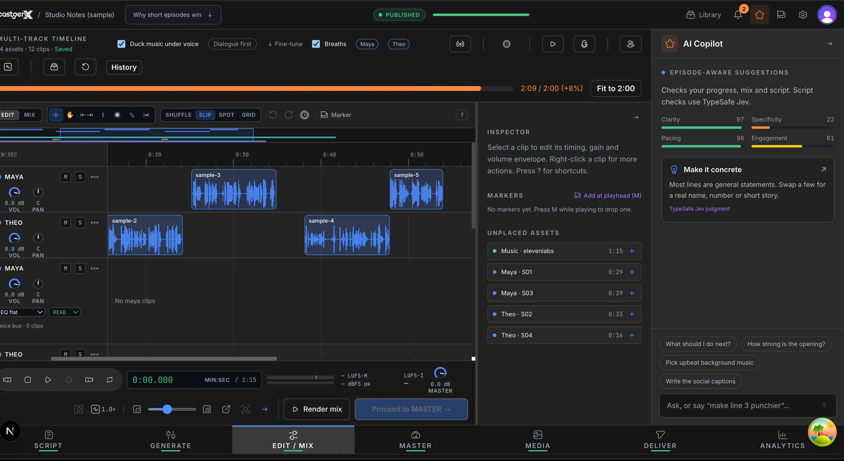Open the EQ flat dropdown

[22, 312]
